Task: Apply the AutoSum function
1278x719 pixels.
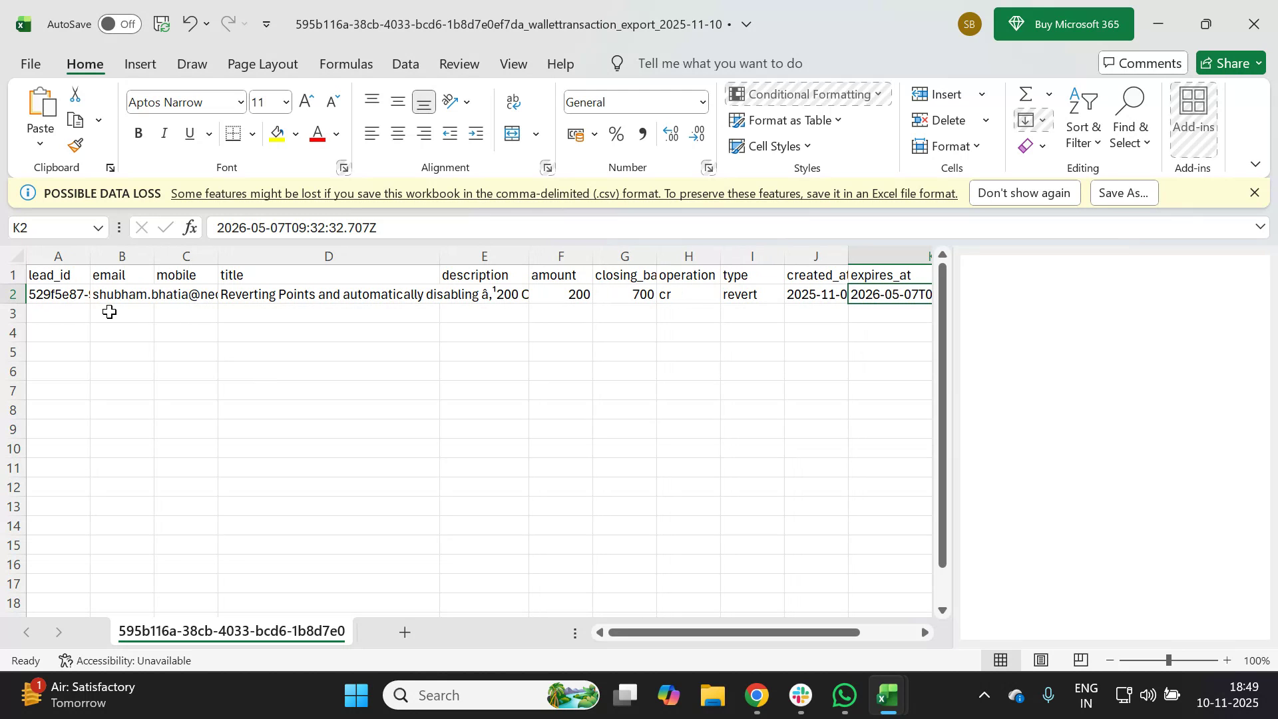Action: pos(1025,93)
